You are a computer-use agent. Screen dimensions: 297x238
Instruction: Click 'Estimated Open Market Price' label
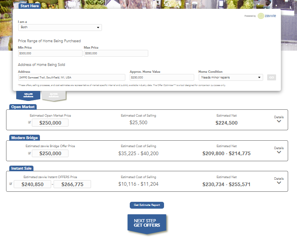pyautogui.click(x=50, y=115)
